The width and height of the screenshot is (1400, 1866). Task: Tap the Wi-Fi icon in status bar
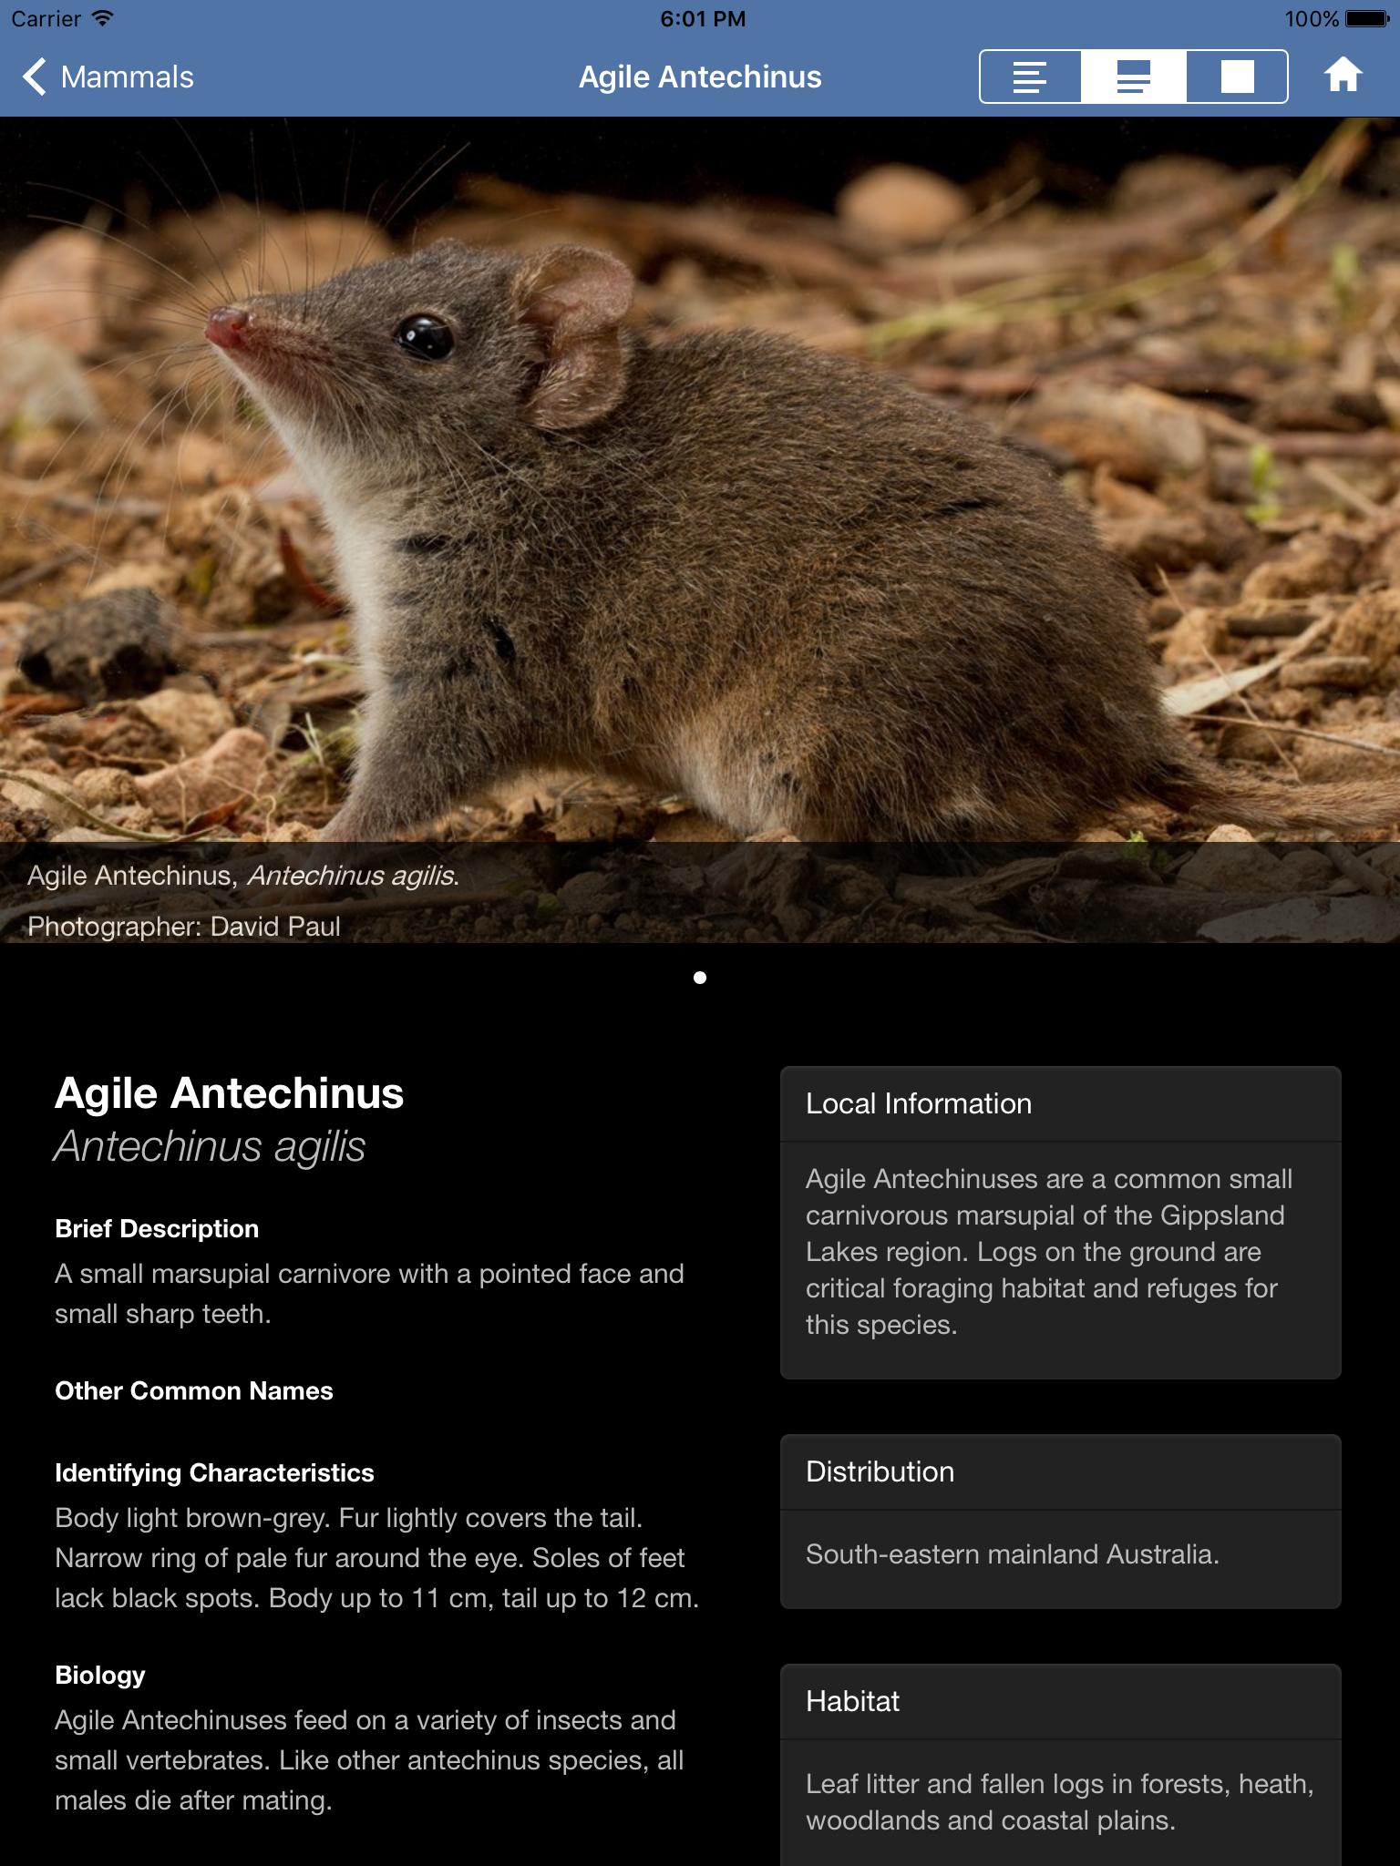point(103,18)
